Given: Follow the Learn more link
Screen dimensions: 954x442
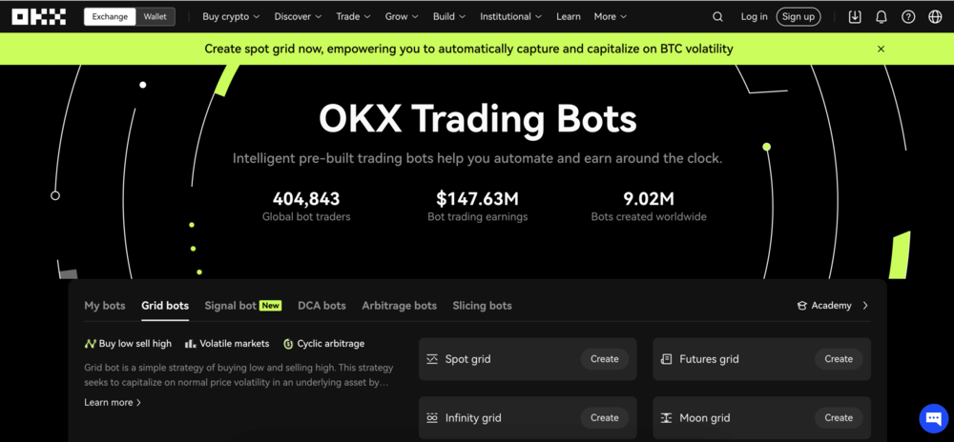Looking at the screenshot, I should (113, 403).
